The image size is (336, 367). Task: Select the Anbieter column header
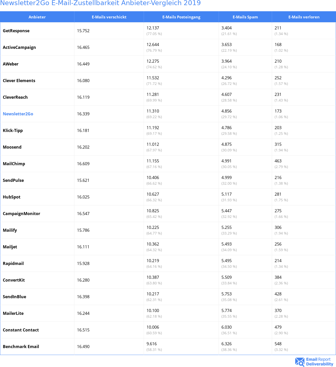pos(37,17)
